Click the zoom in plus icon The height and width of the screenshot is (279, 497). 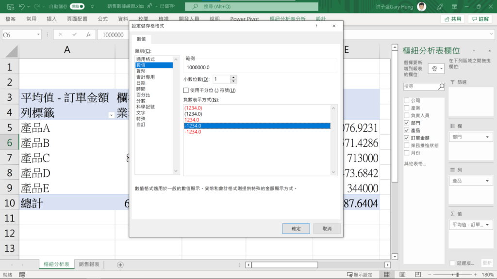tap(476, 275)
